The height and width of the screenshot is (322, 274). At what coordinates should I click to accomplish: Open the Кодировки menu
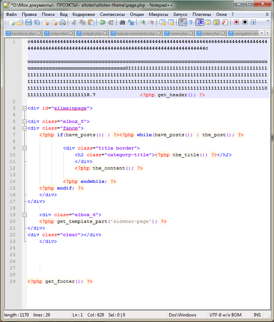[84, 14]
